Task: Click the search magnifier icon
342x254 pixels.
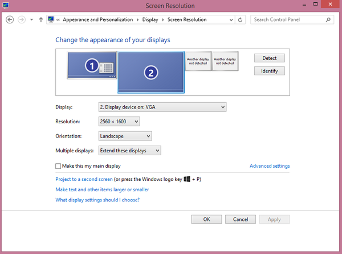Action: [328, 19]
